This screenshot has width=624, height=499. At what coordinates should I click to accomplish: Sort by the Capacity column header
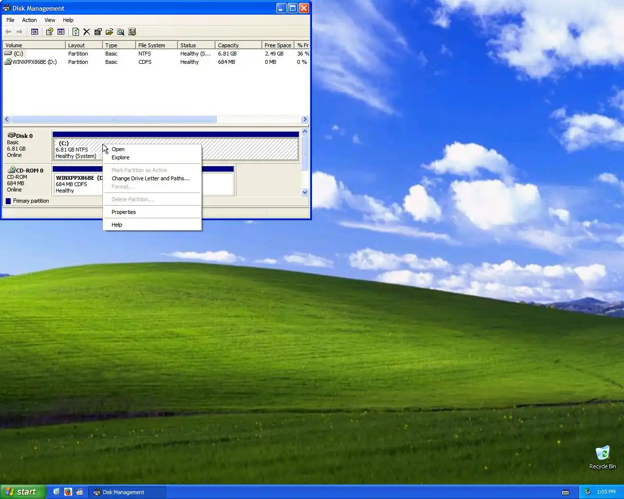click(x=238, y=45)
